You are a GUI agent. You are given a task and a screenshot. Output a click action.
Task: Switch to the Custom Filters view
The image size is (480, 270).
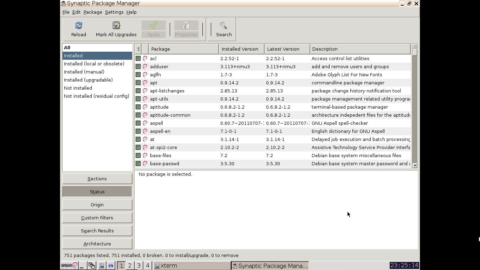[x=97, y=218]
